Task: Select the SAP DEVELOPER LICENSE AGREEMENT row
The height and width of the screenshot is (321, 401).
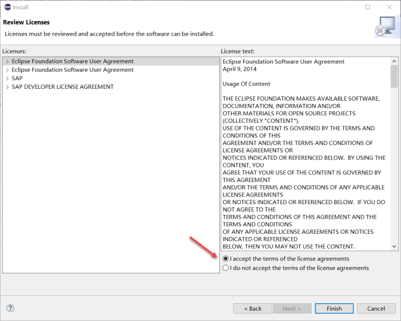Action: 111,87
